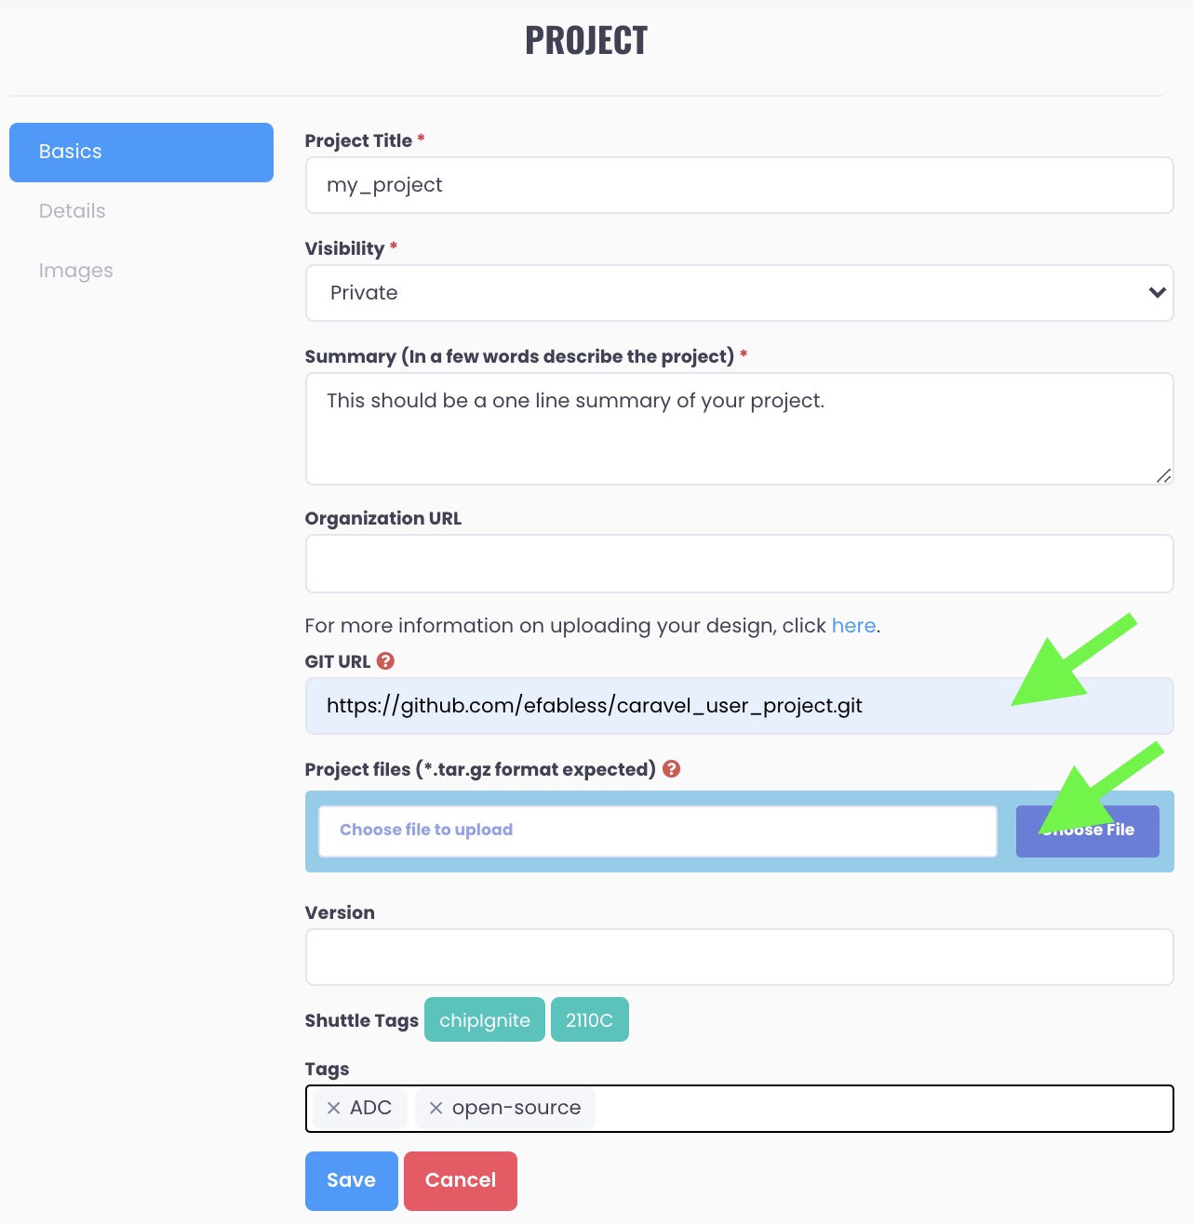Viewport: 1193px width, 1224px height.
Task: Select the 2110C shuttle tag
Action: pyautogui.click(x=590, y=1020)
